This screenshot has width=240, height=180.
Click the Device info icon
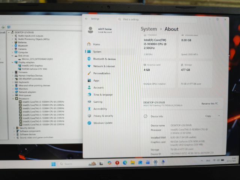click(x=145, y=116)
